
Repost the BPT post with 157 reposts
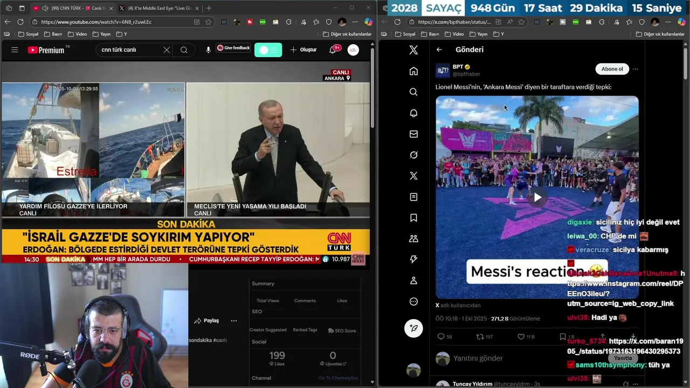[485, 337]
